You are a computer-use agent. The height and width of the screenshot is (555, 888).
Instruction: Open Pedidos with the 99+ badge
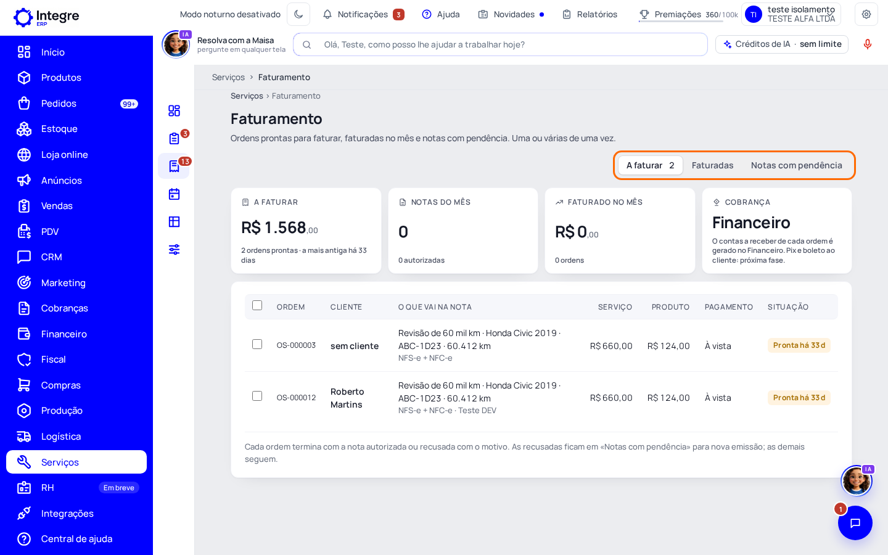[x=76, y=104]
